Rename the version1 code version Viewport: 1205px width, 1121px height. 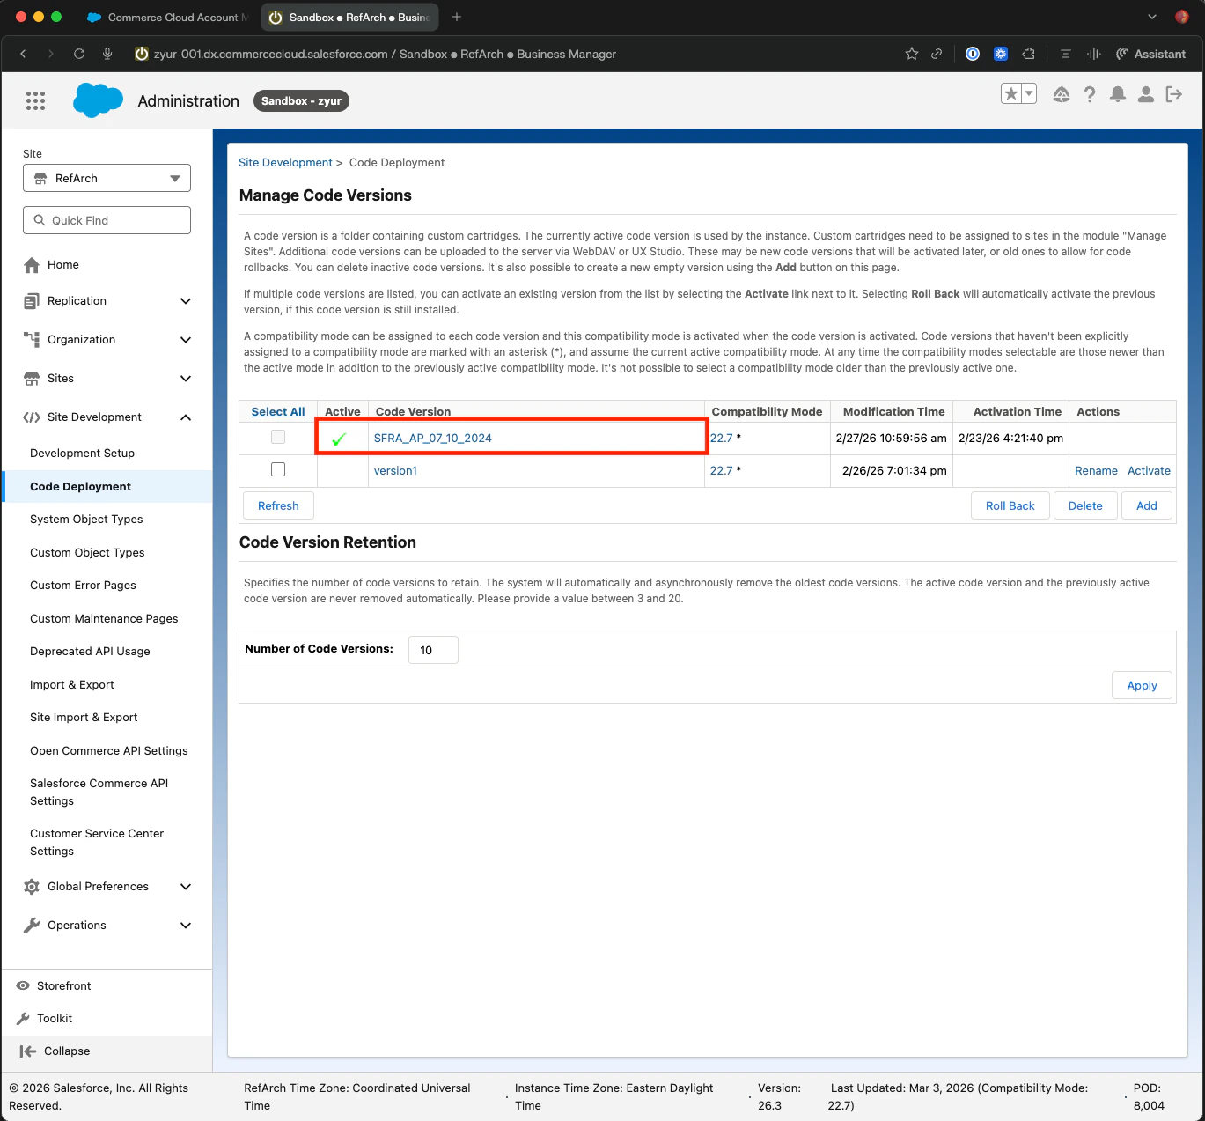click(x=1096, y=471)
